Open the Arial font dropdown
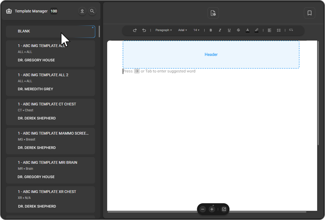The image size is (325, 220). coord(183,30)
